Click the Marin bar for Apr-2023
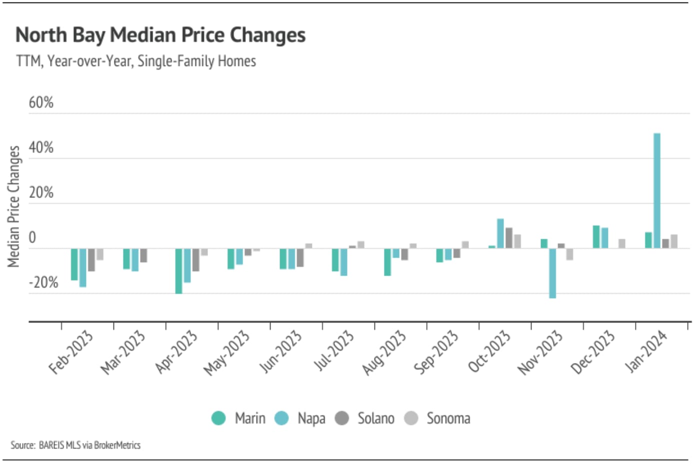This screenshot has width=693, height=467. 178,270
